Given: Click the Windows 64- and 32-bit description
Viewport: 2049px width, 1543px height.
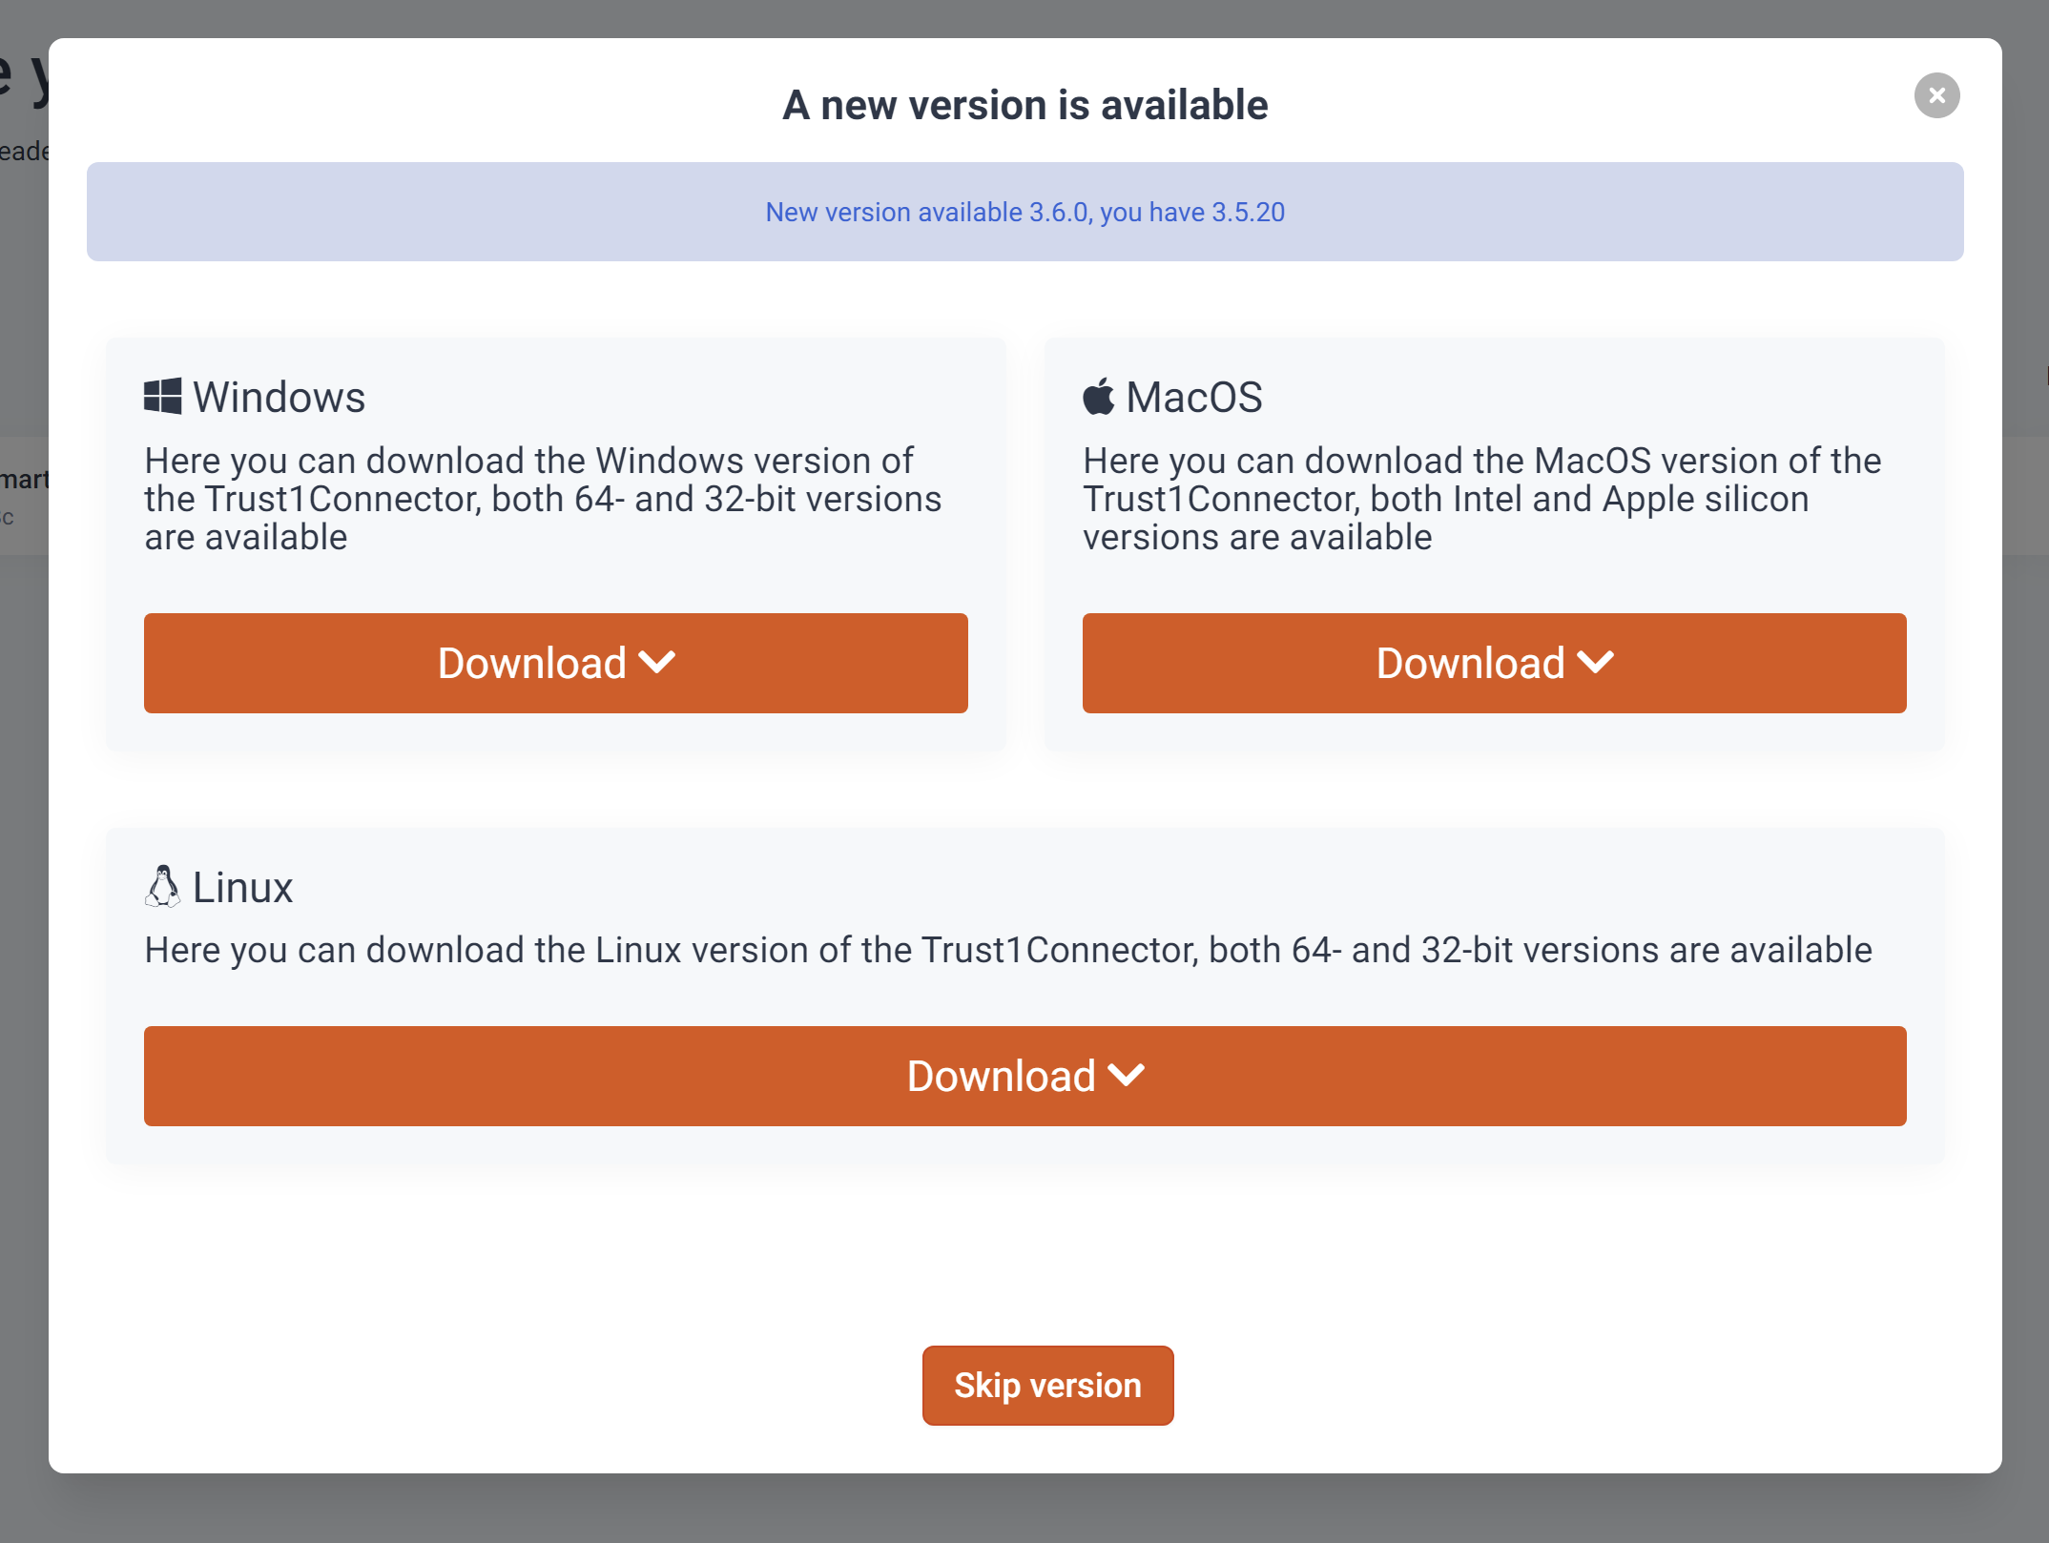Looking at the screenshot, I should (544, 499).
